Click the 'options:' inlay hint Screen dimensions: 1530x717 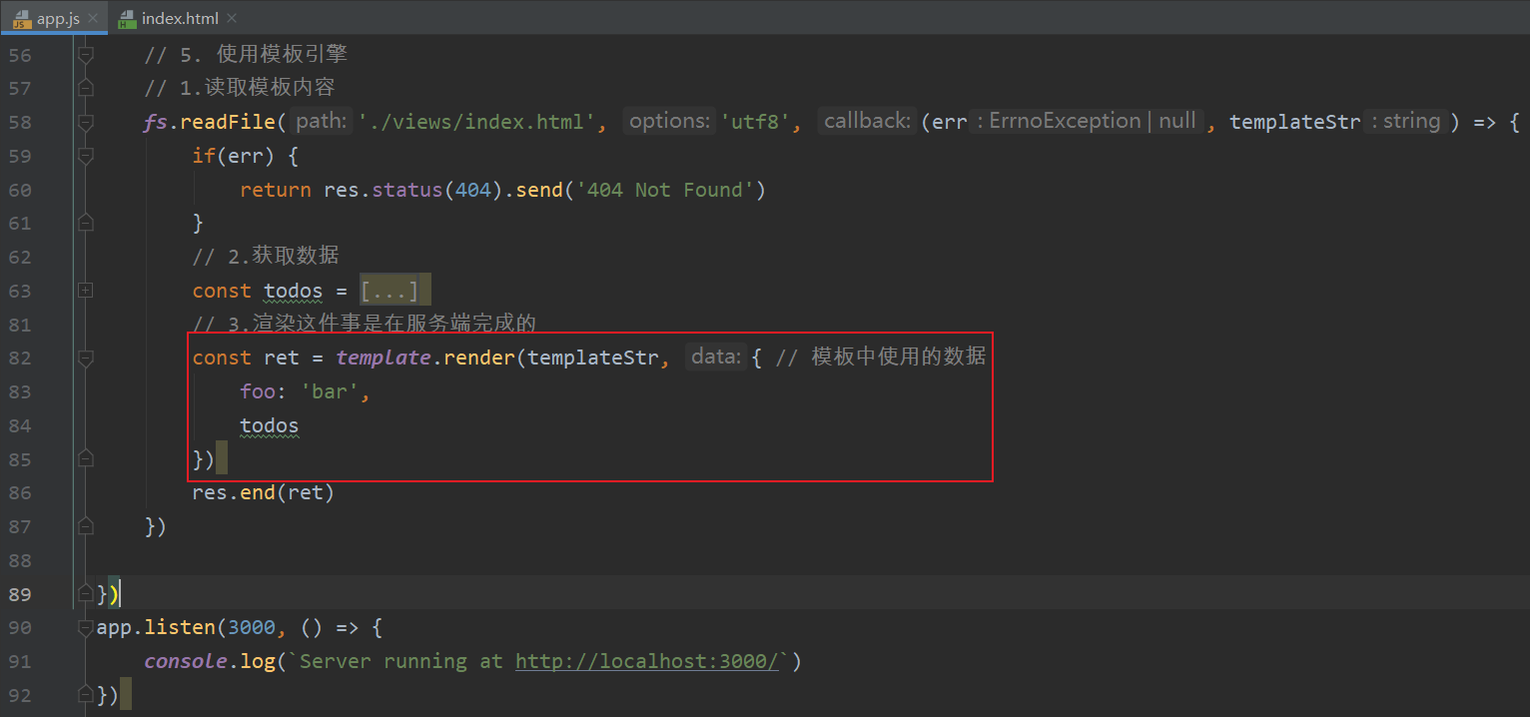[x=669, y=121]
